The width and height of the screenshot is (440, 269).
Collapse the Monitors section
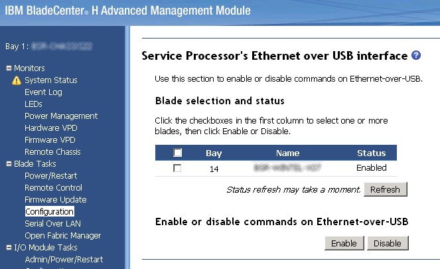click(x=9, y=68)
